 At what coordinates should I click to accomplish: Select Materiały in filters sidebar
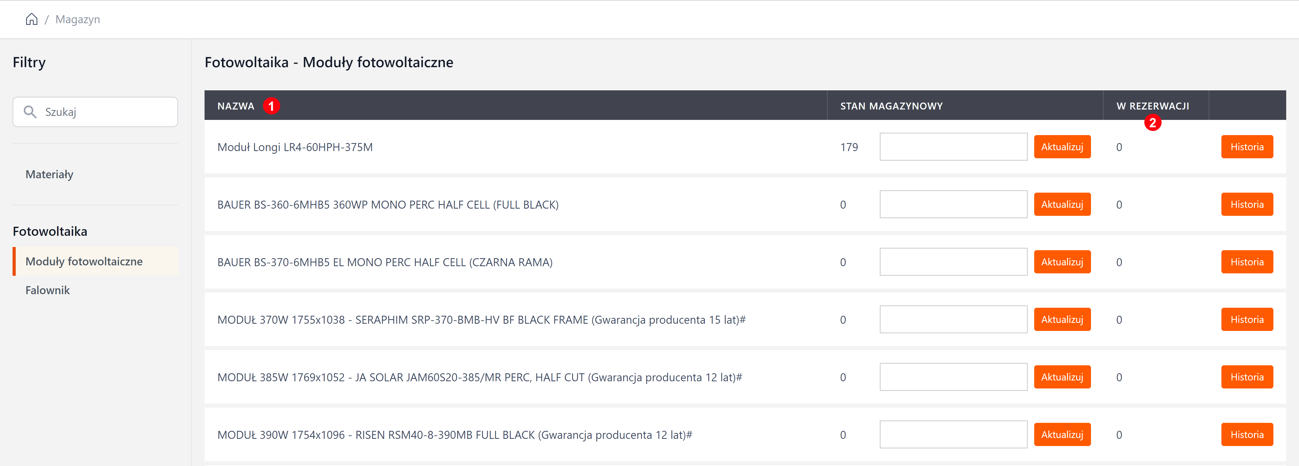coord(49,174)
